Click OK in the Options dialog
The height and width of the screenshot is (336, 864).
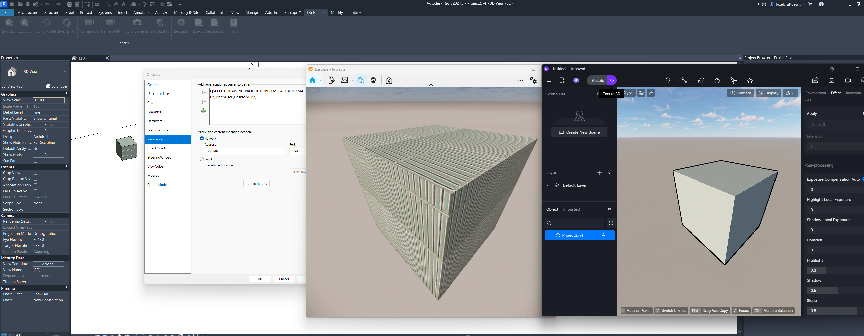click(x=260, y=279)
